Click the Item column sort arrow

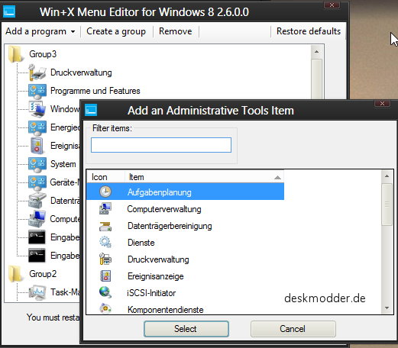tap(277, 177)
